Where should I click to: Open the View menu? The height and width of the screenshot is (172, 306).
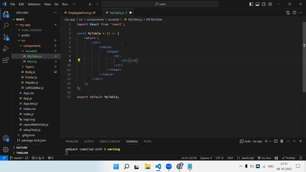pos(47,4)
